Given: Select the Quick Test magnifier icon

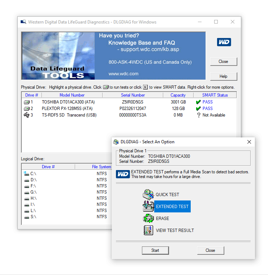Looking at the screenshot, I should coord(148,195).
